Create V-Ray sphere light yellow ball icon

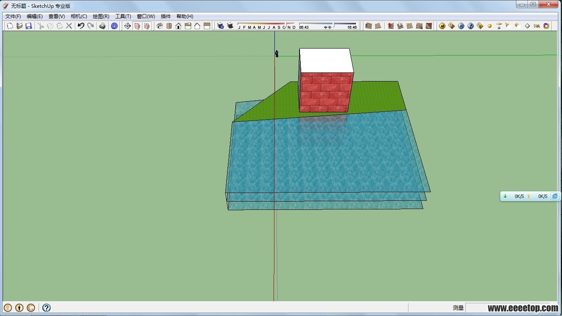(x=490, y=26)
